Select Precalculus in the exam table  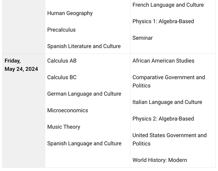(61, 30)
